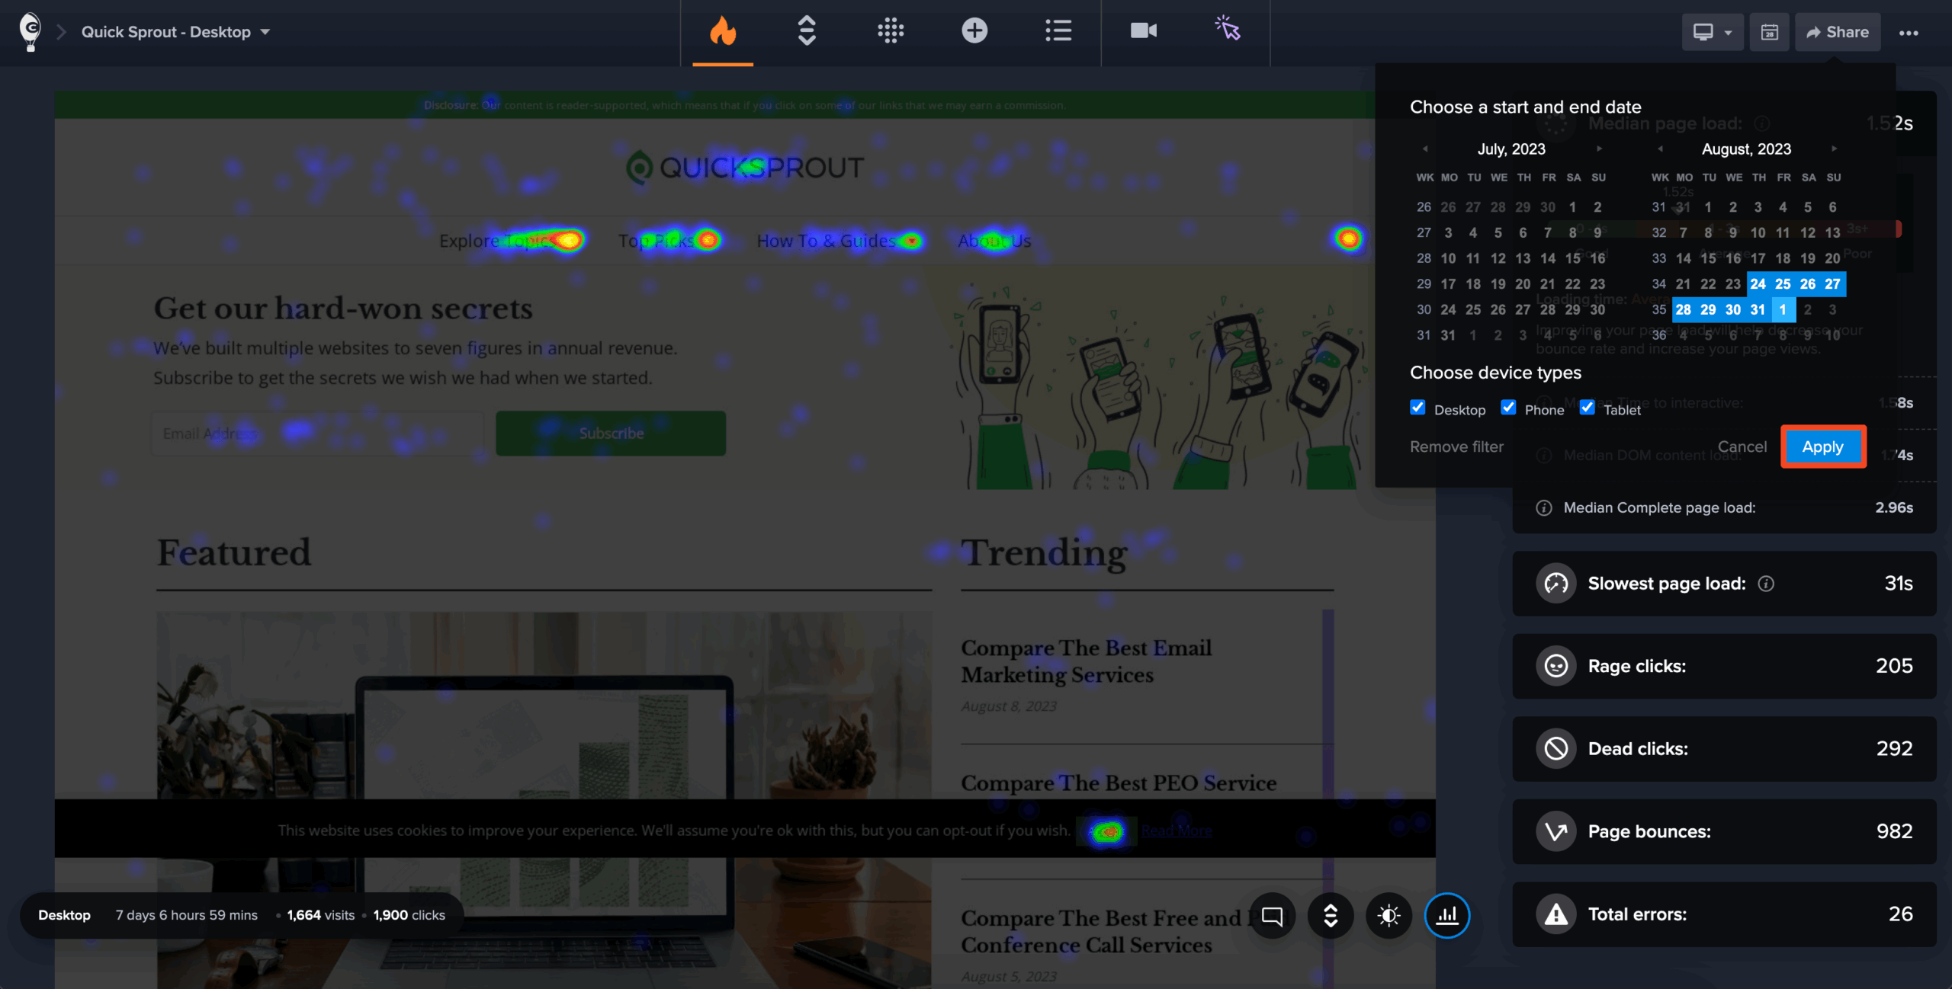Click the Read More cookie link
The width and height of the screenshot is (1952, 989).
[1177, 831]
